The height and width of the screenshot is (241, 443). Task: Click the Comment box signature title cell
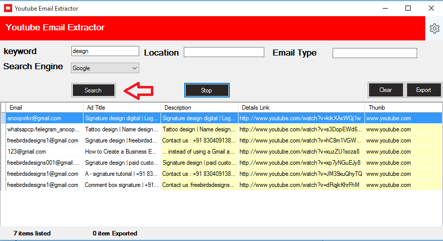point(122,185)
